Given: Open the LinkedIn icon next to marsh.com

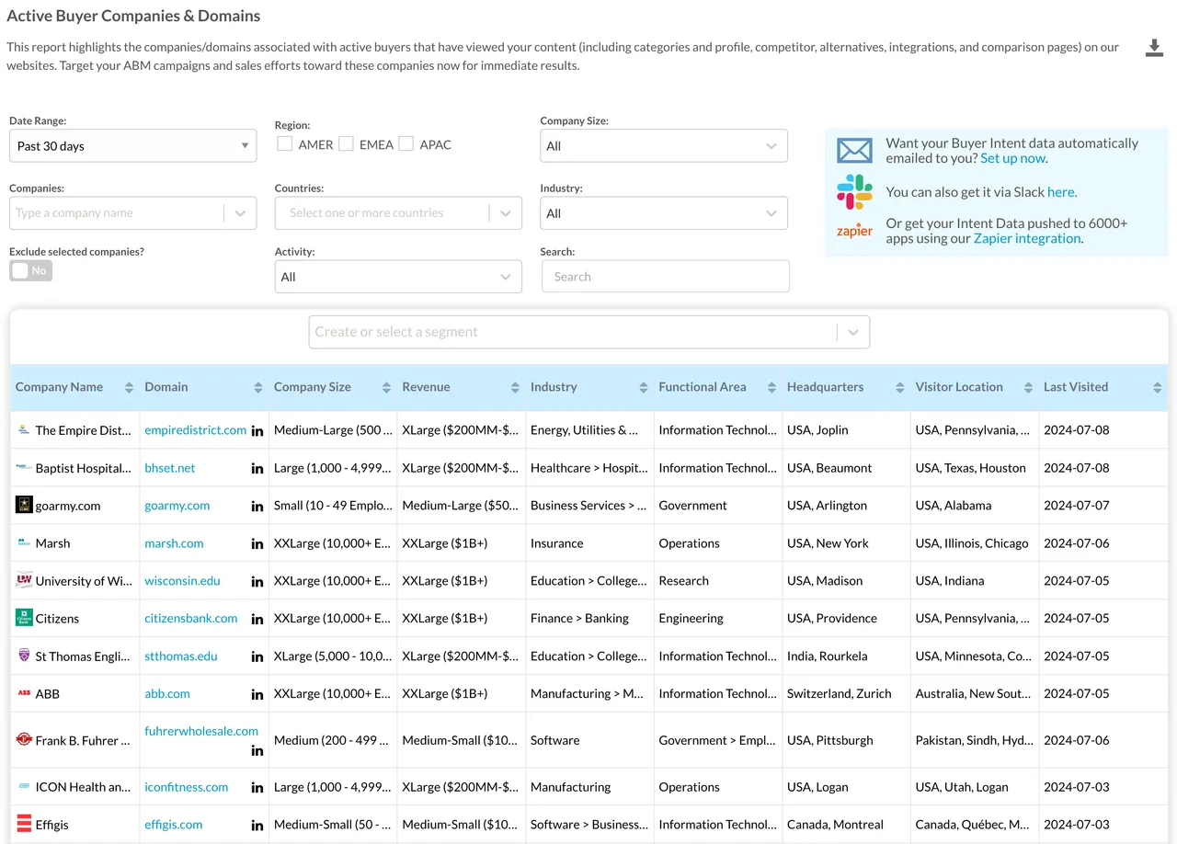Looking at the screenshot, I should click(x=257, y=542).
